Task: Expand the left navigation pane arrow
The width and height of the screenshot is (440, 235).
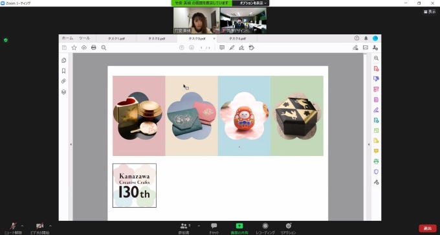Action: click(x=71, y=144)
